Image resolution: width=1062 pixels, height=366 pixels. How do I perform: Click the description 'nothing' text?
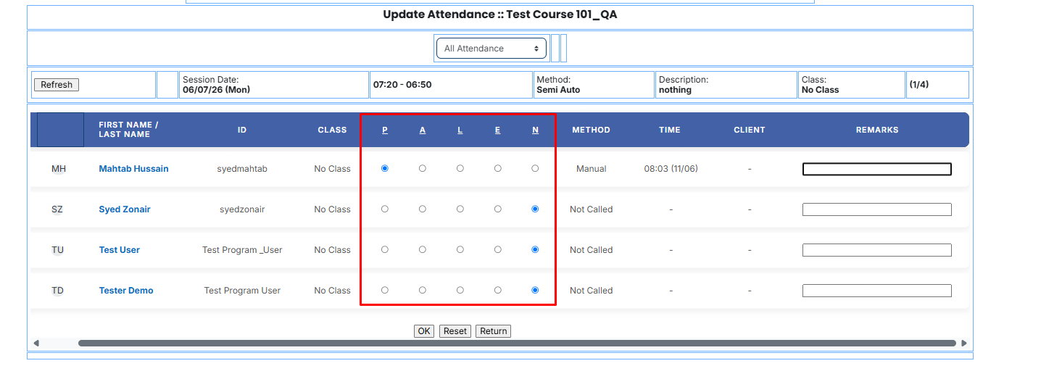(675, 90)
